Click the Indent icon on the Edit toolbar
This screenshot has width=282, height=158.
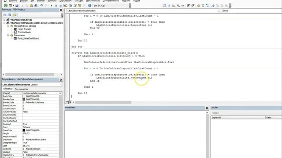188,6
